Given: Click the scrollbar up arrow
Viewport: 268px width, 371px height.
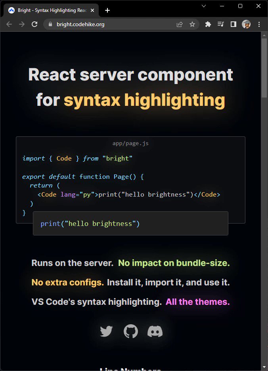Looking at the screenshot, I should pyautogui.click(x=264, y=35).
